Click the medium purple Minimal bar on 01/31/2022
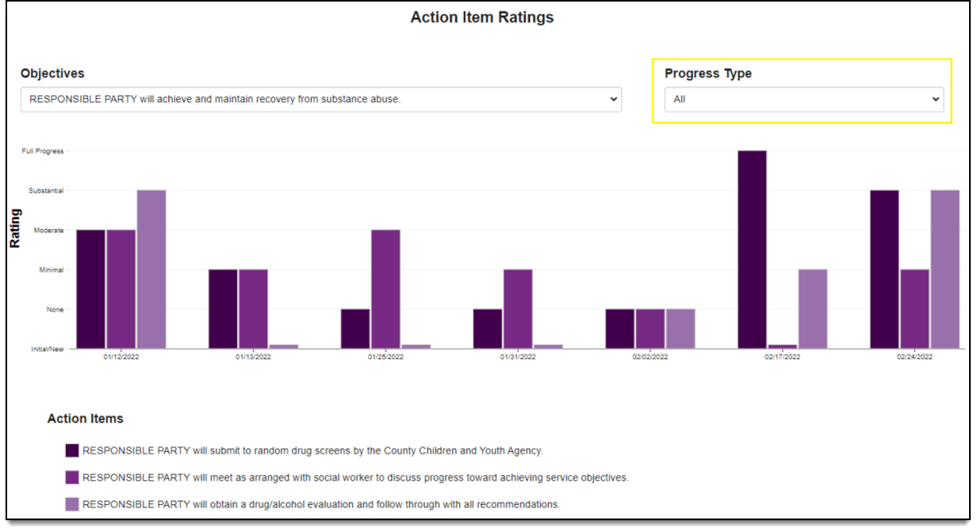977x532 pixels. pos(518,308)
